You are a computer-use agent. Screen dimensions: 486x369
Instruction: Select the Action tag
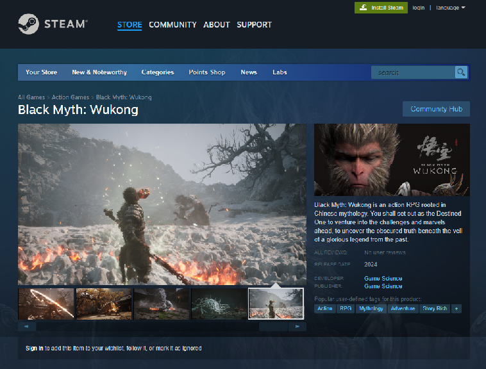tap(325, 309)
